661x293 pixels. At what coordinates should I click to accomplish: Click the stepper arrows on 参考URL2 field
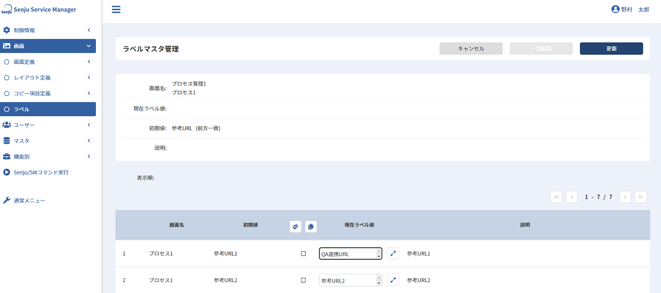click(378, 280)
